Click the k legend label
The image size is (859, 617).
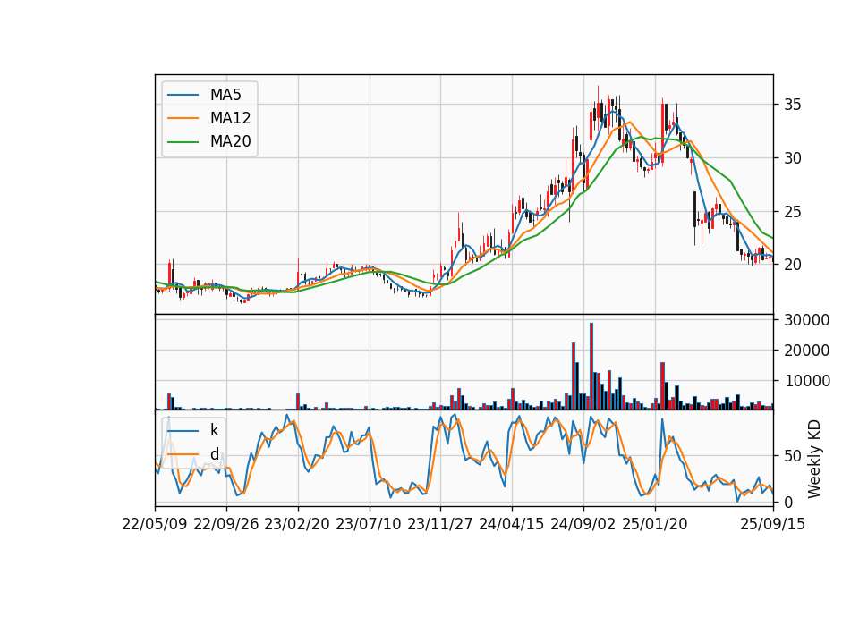point(214,430)
